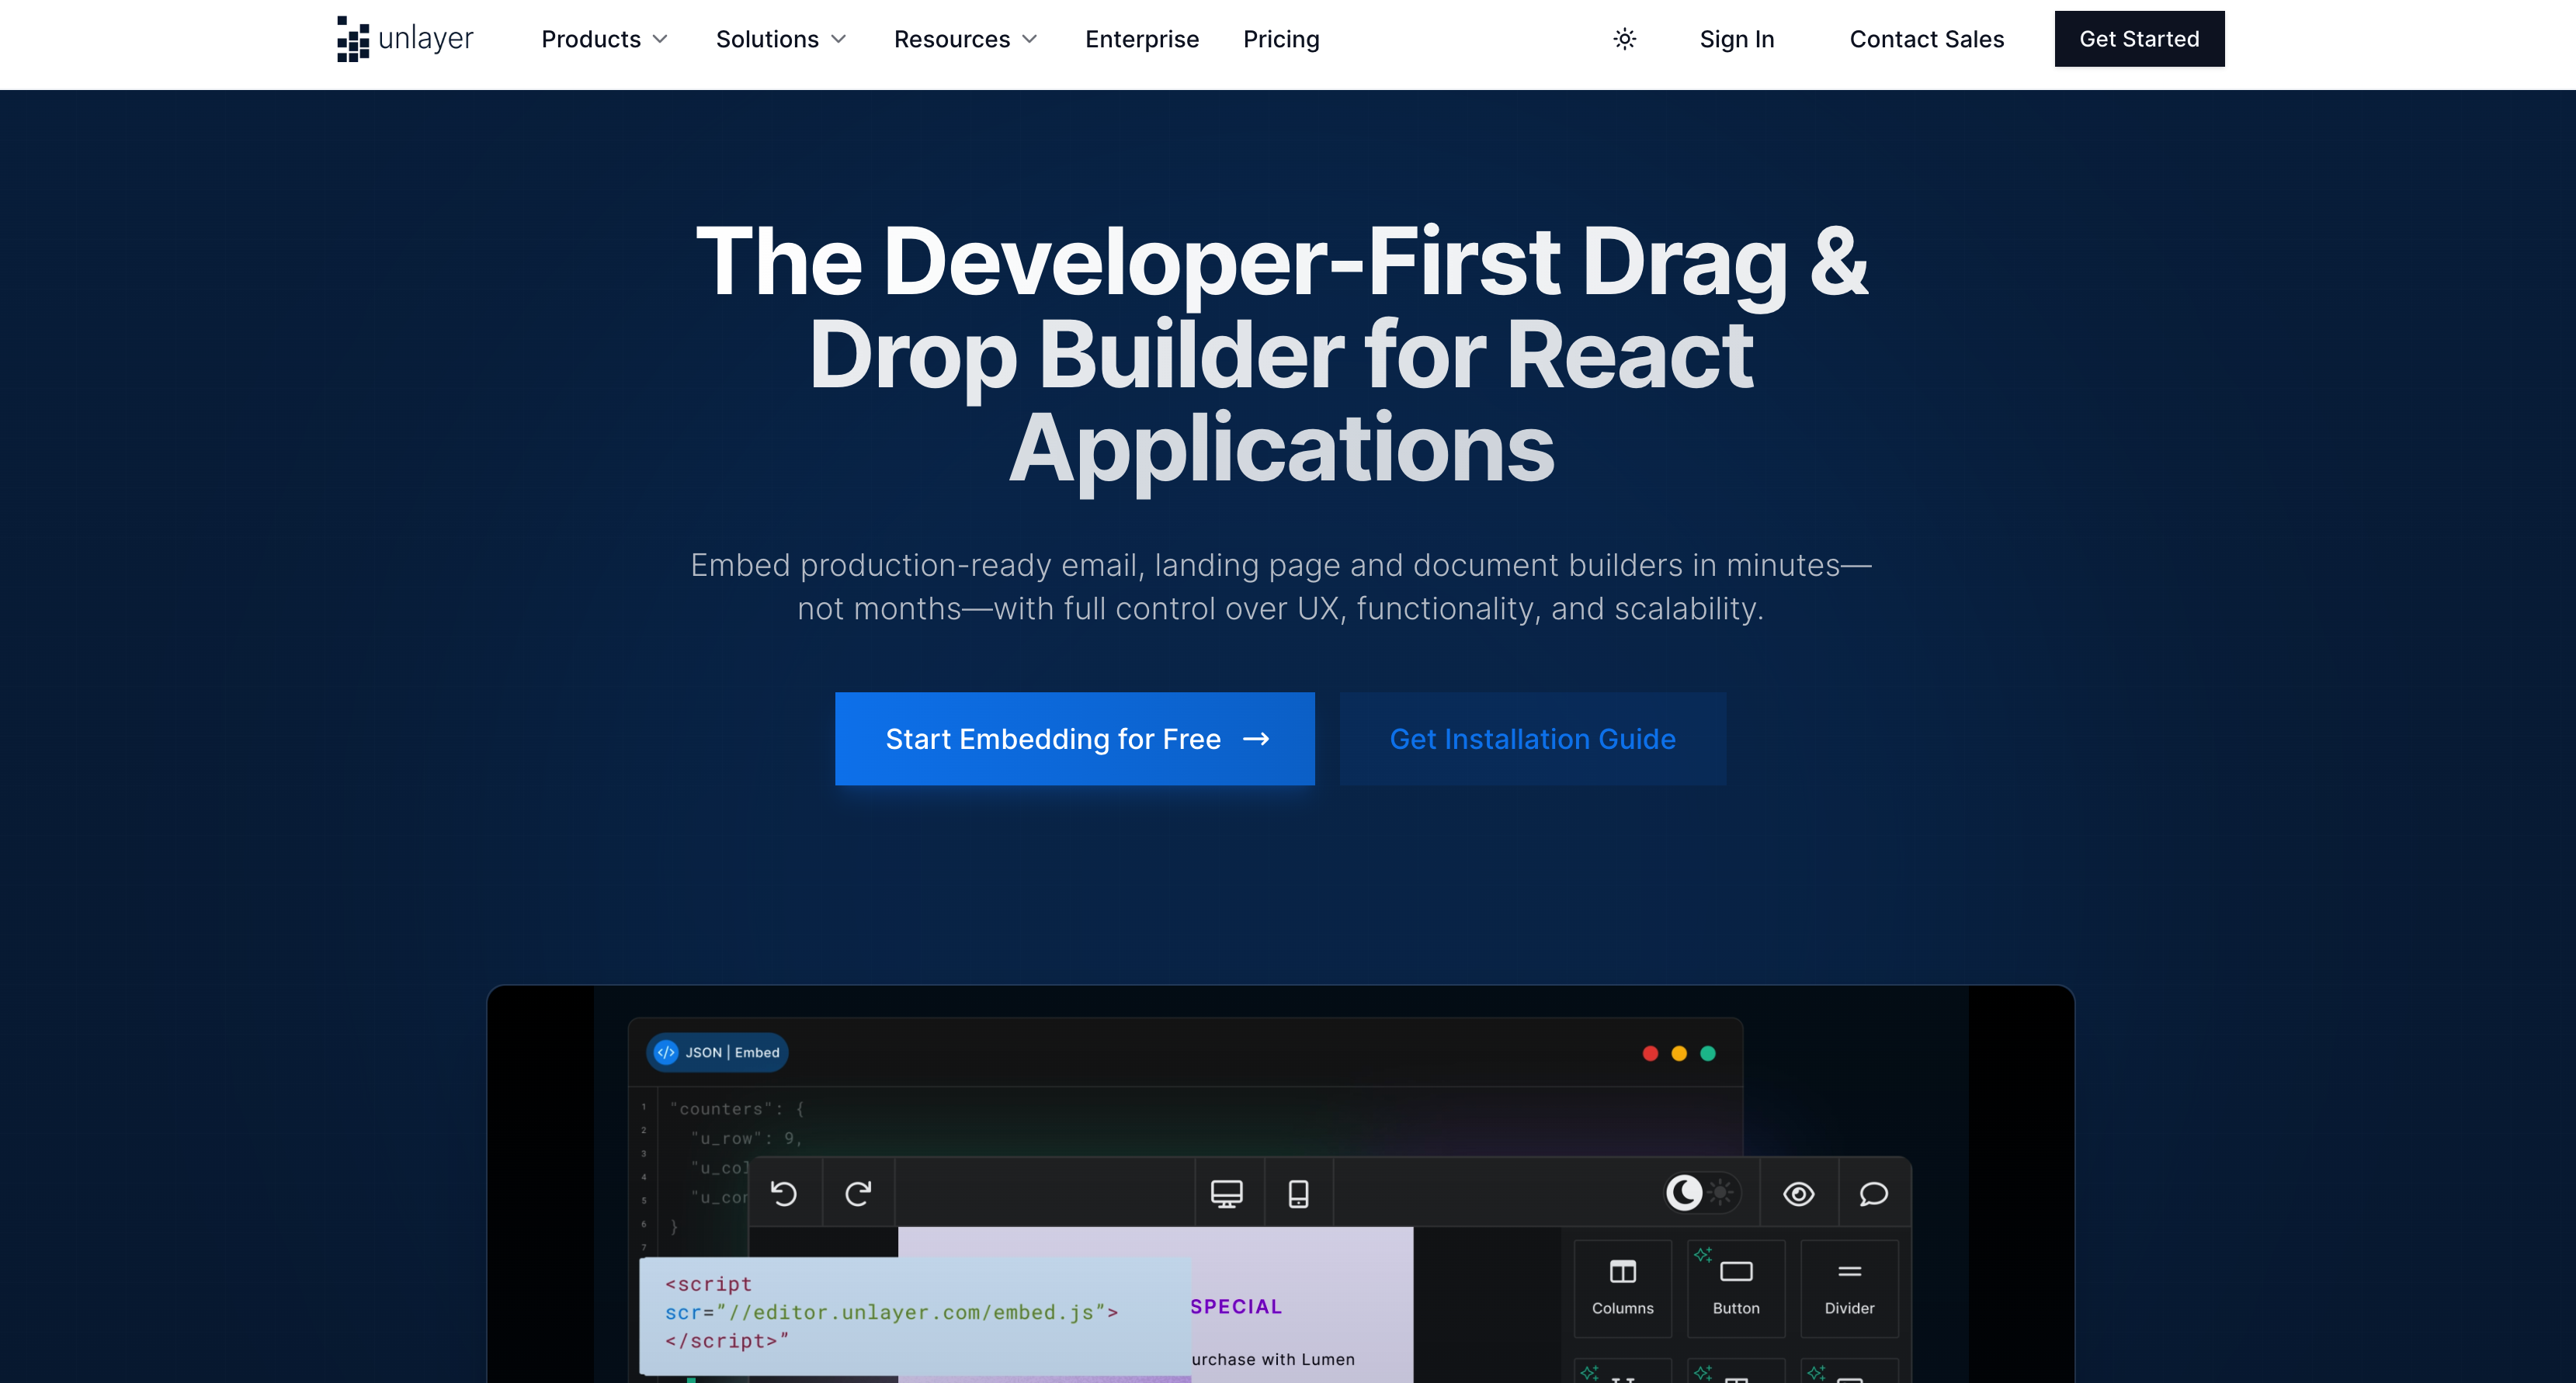Viewport: 2576px width, 1383px height.
Task: Open the Resources dropdown menu
Action: click(x=965, y=39)
